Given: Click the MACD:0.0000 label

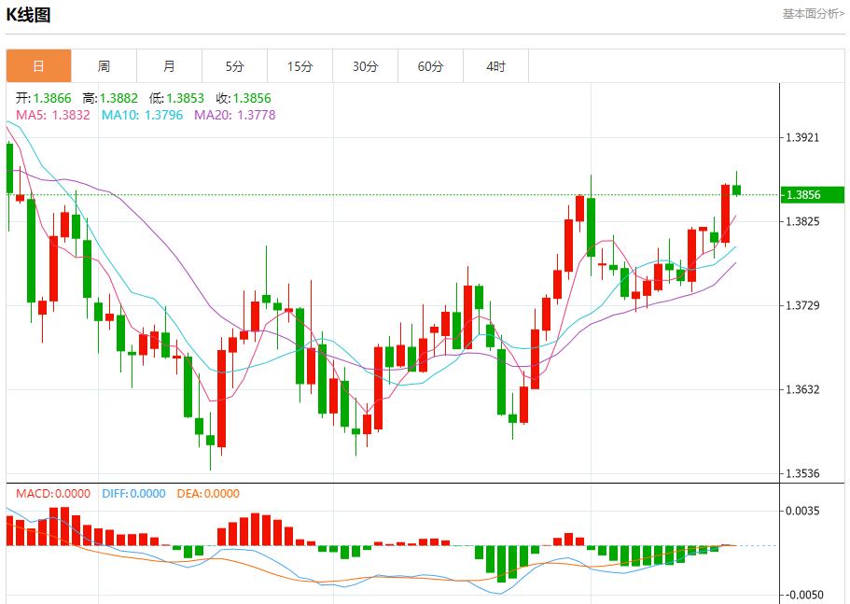Looking at the screenshot, I should click(53, 494).
